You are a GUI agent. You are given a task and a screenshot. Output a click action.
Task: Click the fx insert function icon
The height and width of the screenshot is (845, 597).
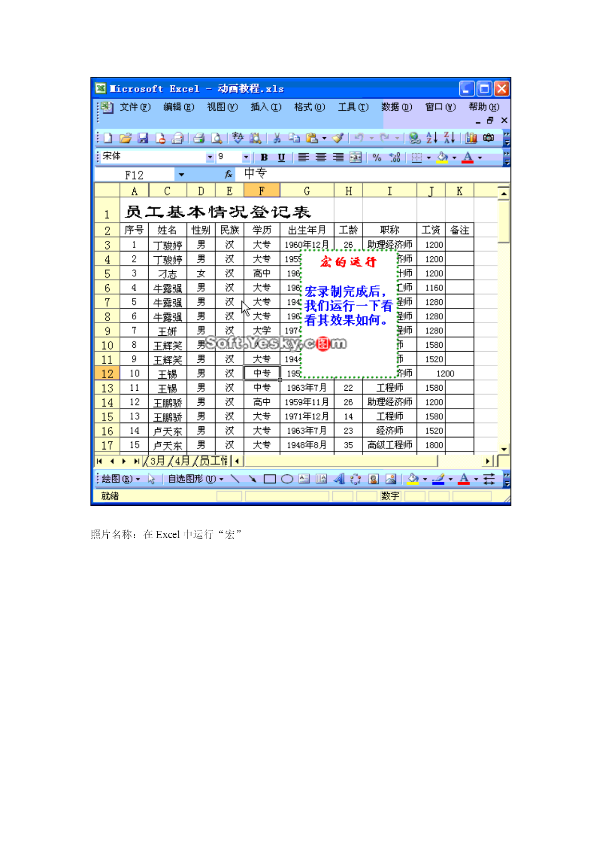click(x=229, y=174)
